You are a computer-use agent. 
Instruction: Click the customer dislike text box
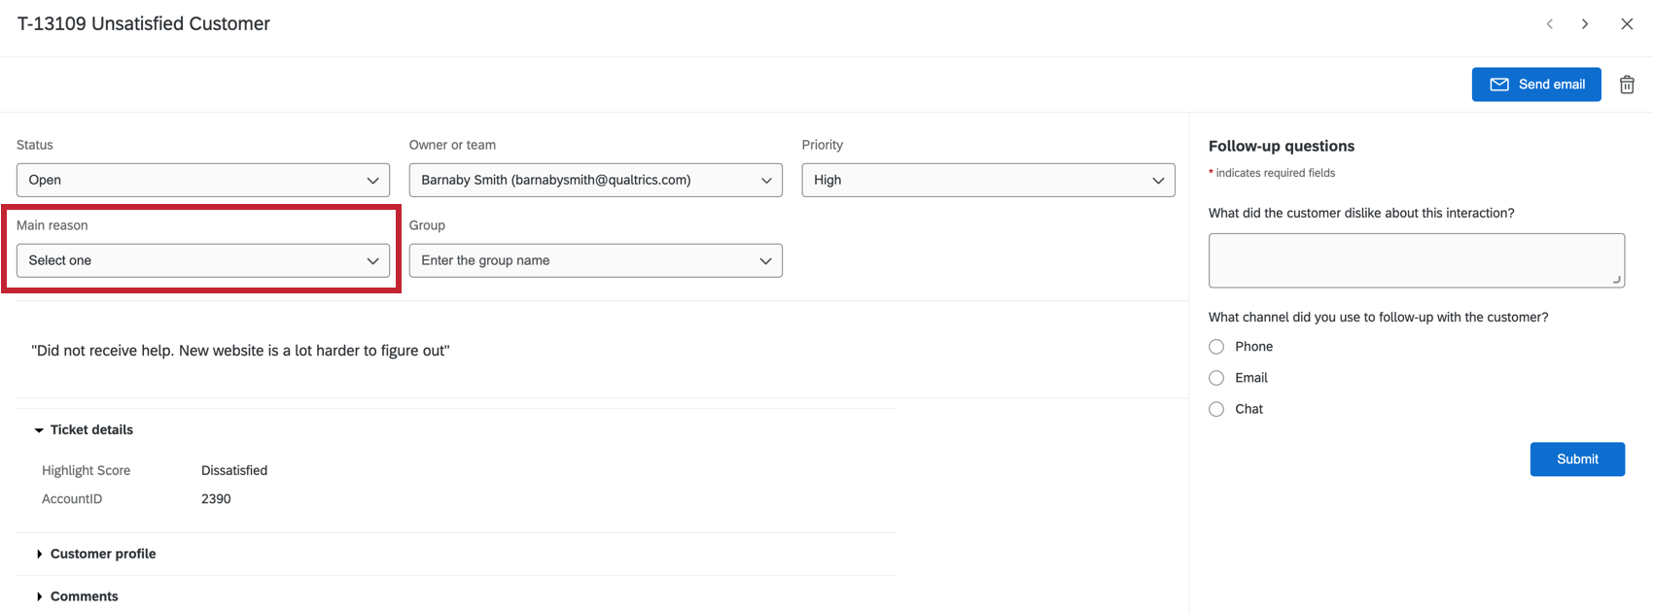(x=1416, y=260)
